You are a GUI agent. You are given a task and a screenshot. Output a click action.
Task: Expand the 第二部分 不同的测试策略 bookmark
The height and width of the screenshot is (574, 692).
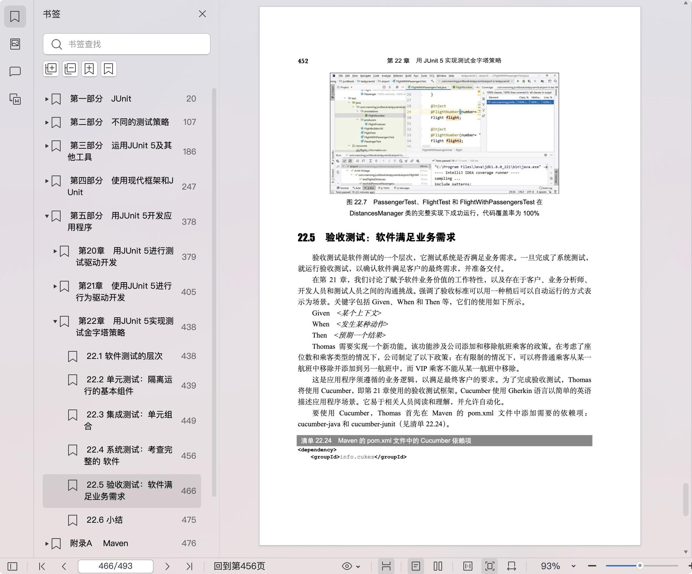click(x=47, y=123)
